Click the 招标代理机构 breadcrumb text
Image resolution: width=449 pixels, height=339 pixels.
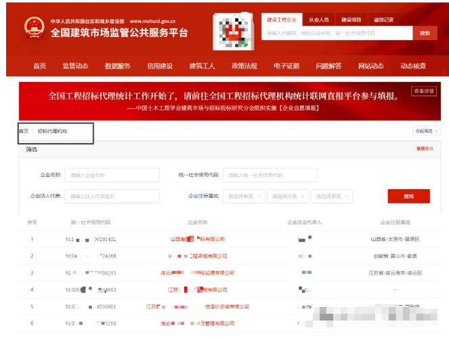coord(52,131)
